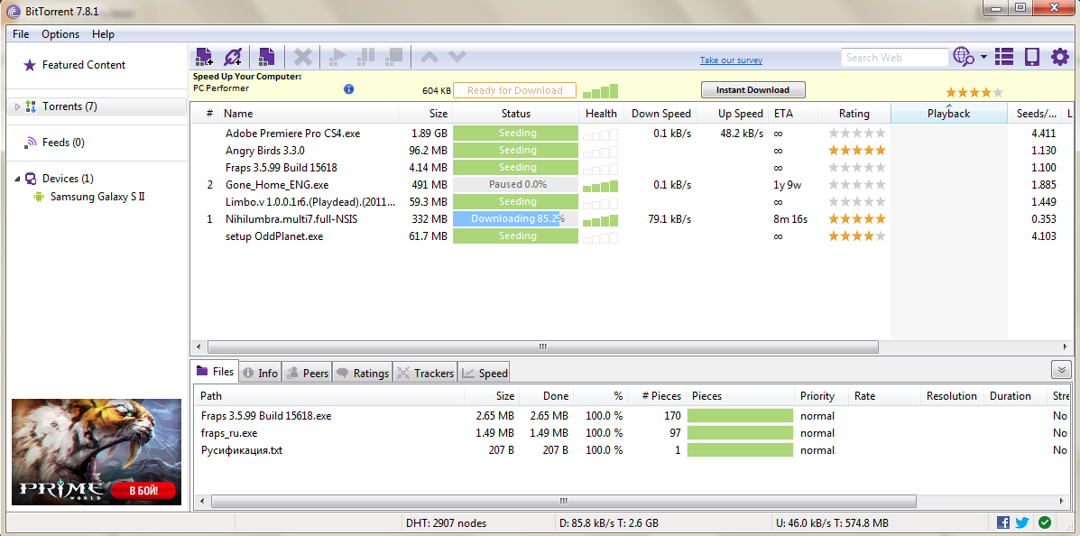The width and height of the screenshot is (1080, 536).
Task: Click the Remove torrent X icon
Action: click(x=303, y=57)
